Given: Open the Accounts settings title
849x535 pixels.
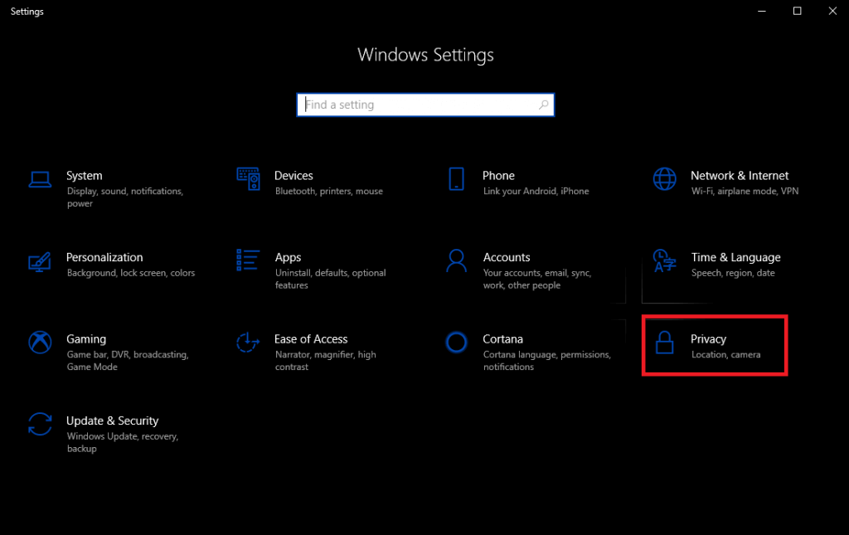Looking at the screenshot, I should [507, 257].
